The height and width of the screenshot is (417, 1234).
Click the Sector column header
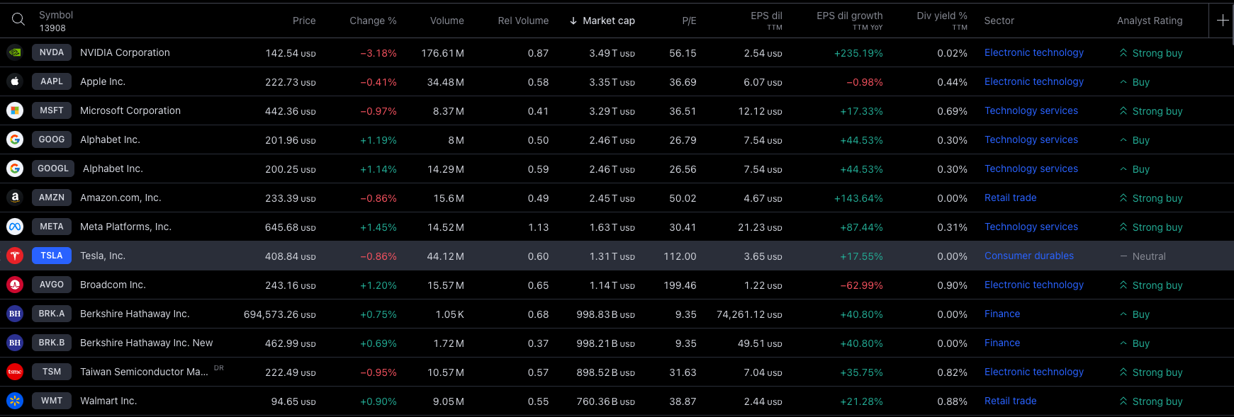tap(999, 21)
